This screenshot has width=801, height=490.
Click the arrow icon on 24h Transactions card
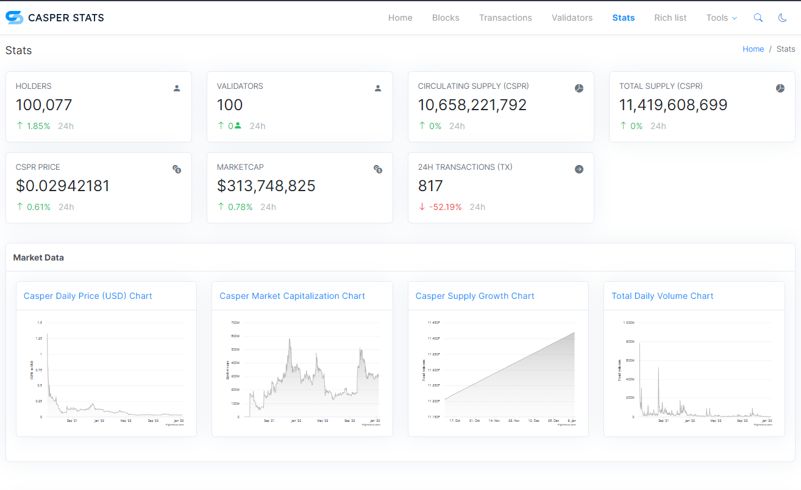578,169
